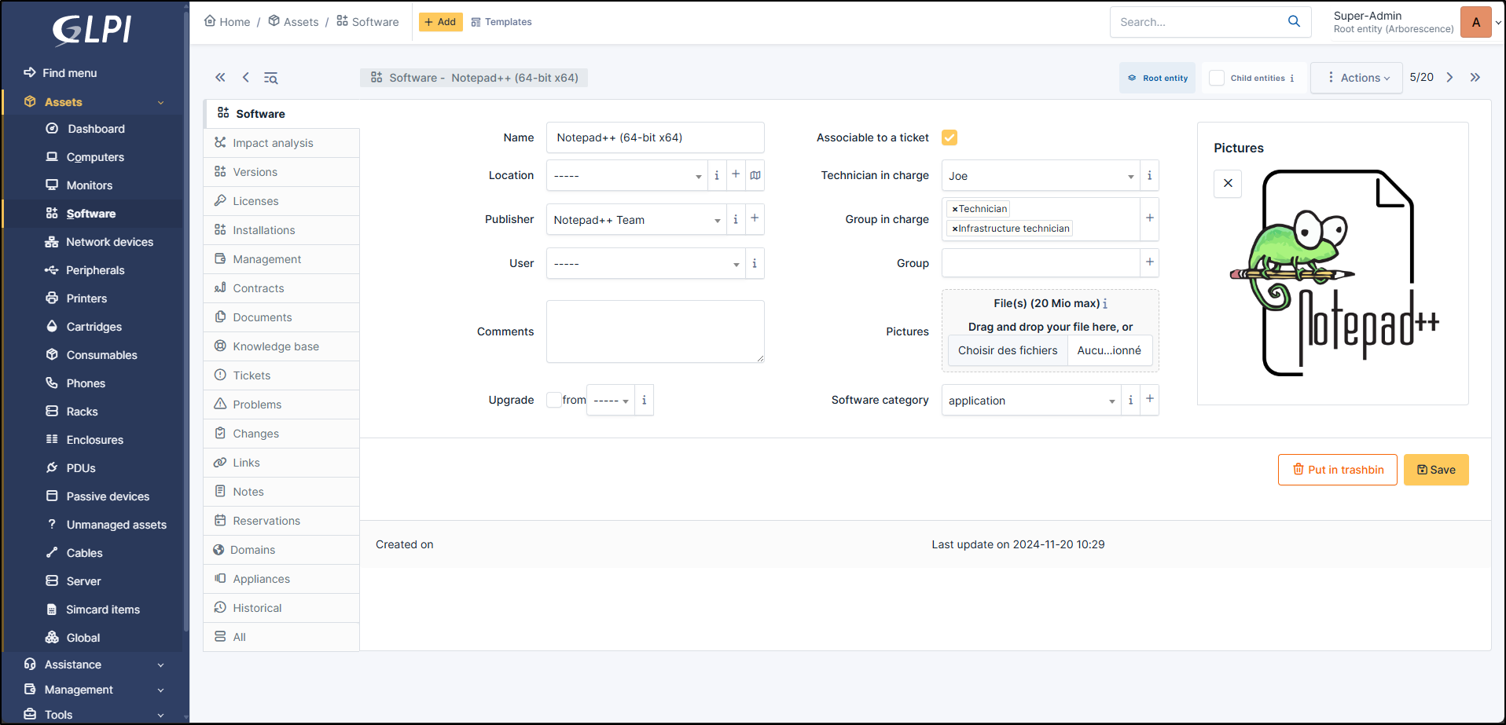Click the Software category info icon
The height and width of the screenshot is (725, 1506).
1130,400
